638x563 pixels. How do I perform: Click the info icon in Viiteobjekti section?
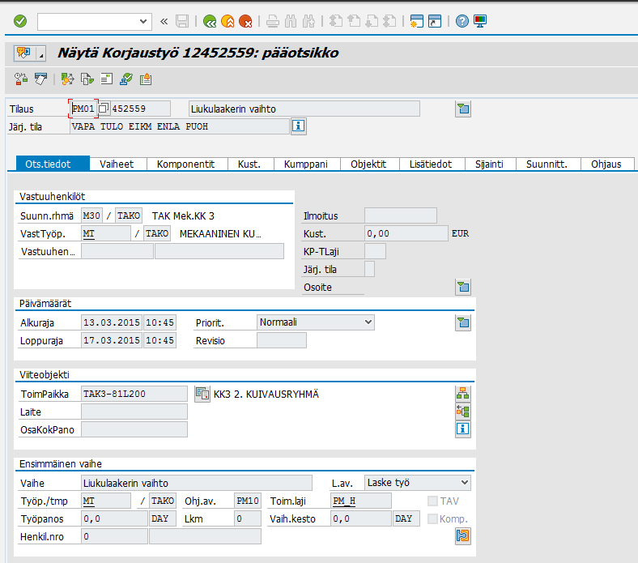[463, 429]
